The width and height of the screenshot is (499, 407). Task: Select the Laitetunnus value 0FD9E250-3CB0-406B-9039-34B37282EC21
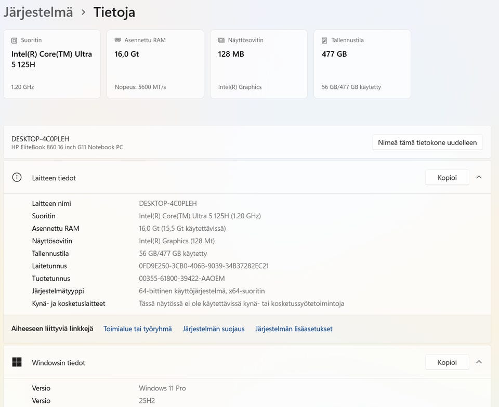tap(204, 266)
